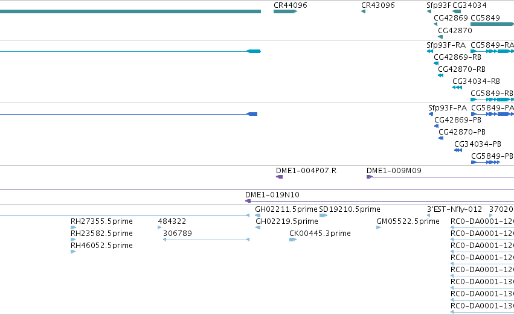This screenshot has width=514, height=315.
Task: Open EST RH23582.5prime
Action: click(73, 240)
